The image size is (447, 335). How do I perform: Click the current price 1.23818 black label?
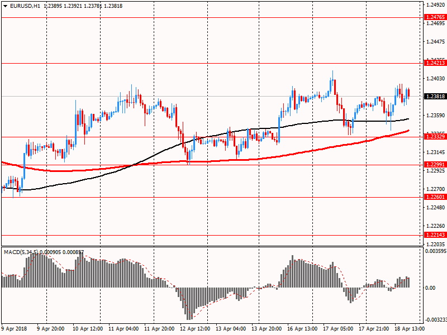point(435,96)
